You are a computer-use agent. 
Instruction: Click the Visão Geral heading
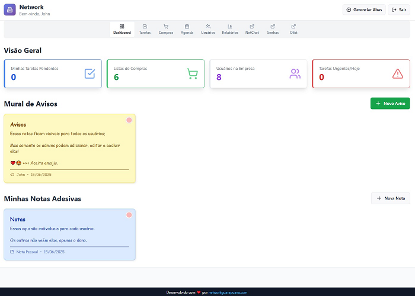[23, 50]
